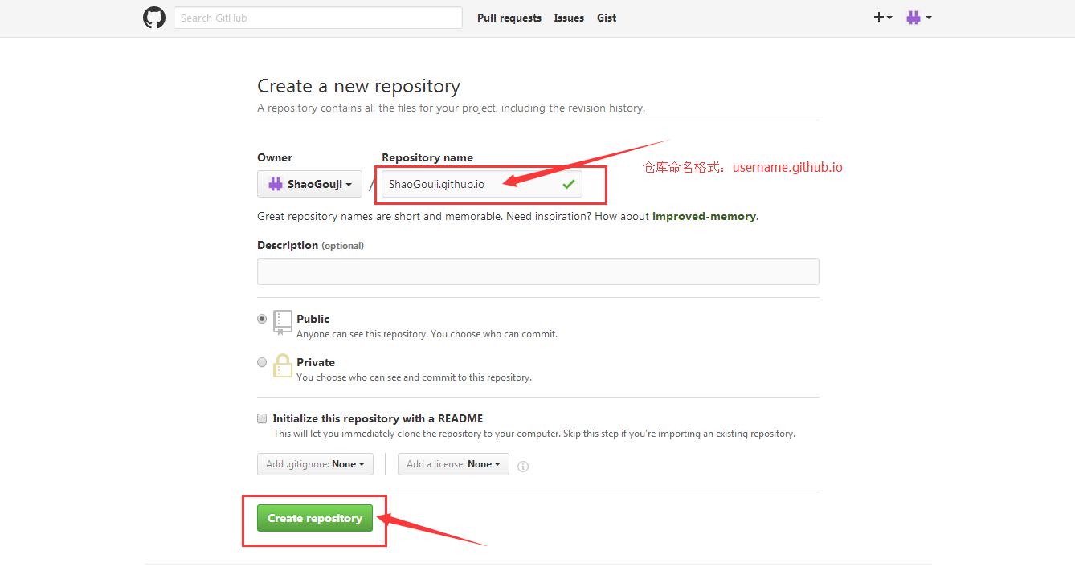Click the Private repository lock icon

coord(282,365)
